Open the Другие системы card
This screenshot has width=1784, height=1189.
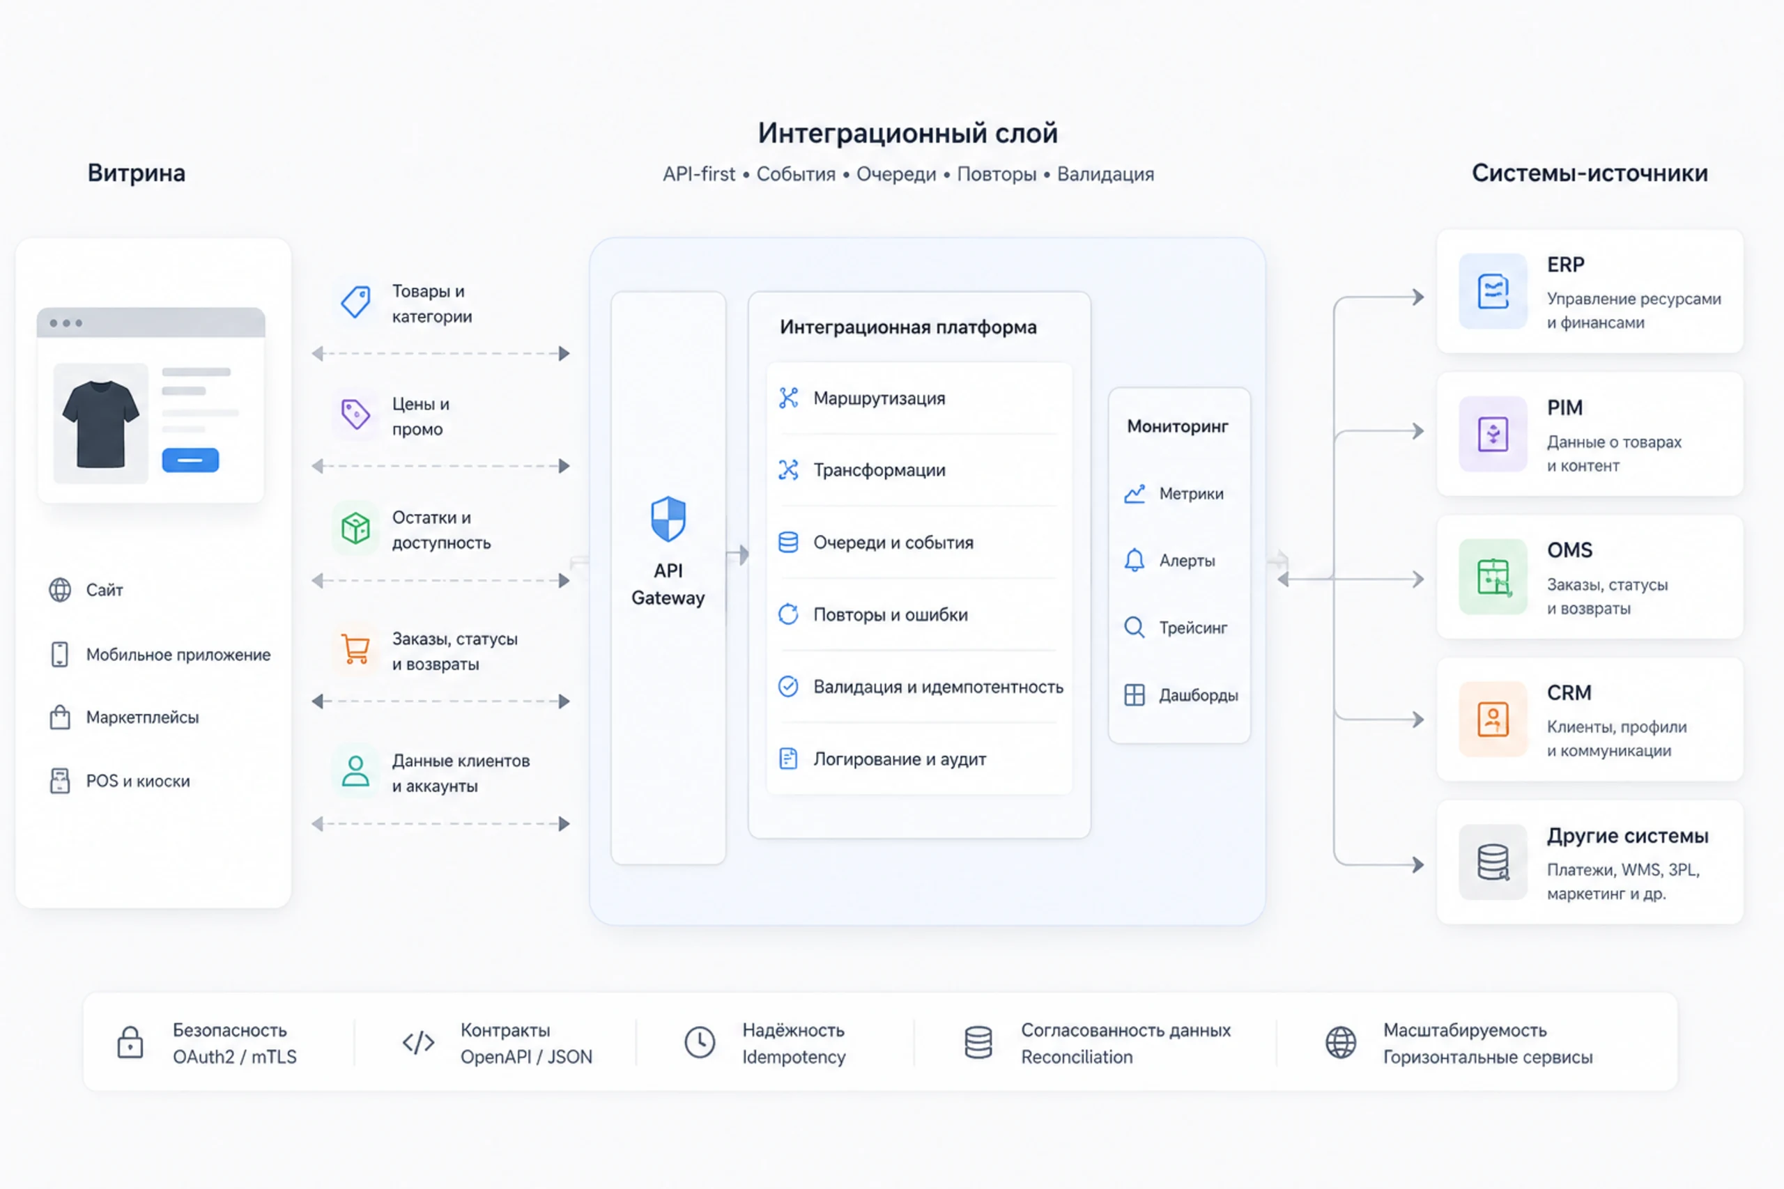pos(1590,862)
